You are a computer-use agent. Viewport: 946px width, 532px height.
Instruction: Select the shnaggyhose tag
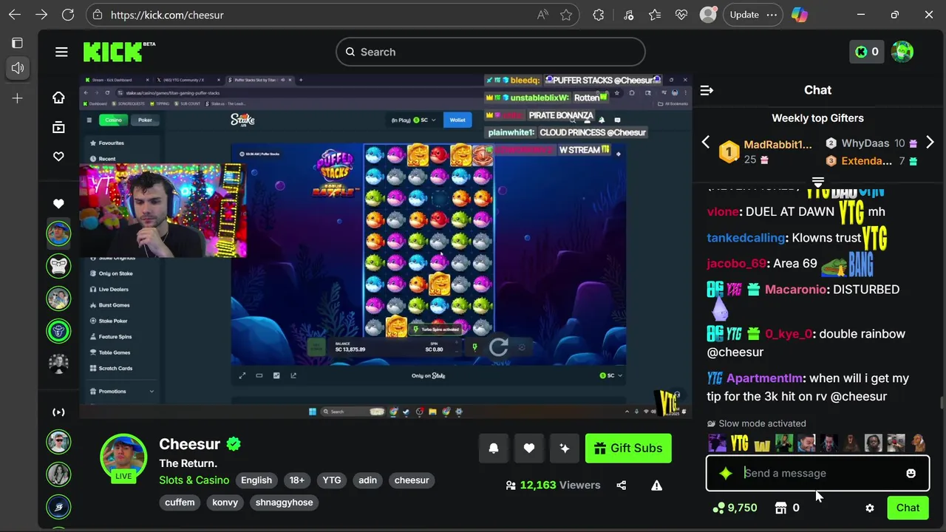coord(285,502)
